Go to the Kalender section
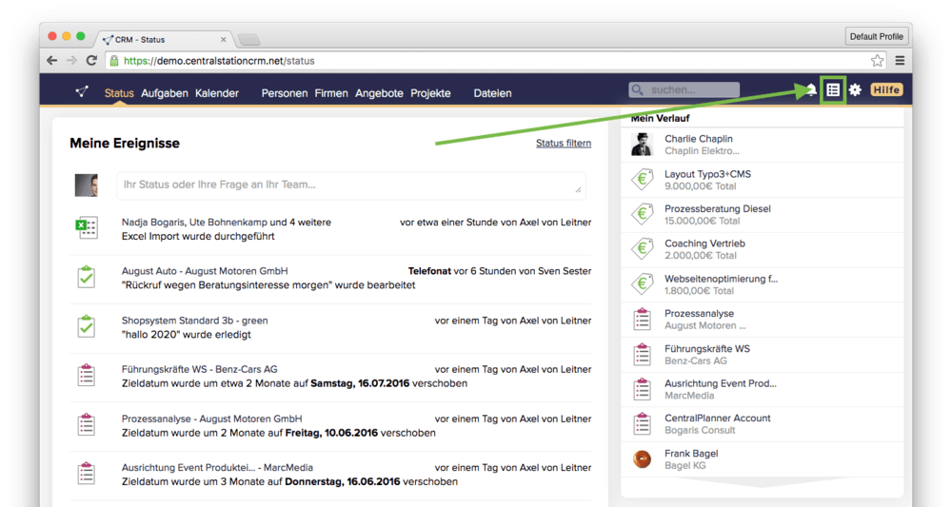Screen dimensions: 952x507 tap(217, 93)
